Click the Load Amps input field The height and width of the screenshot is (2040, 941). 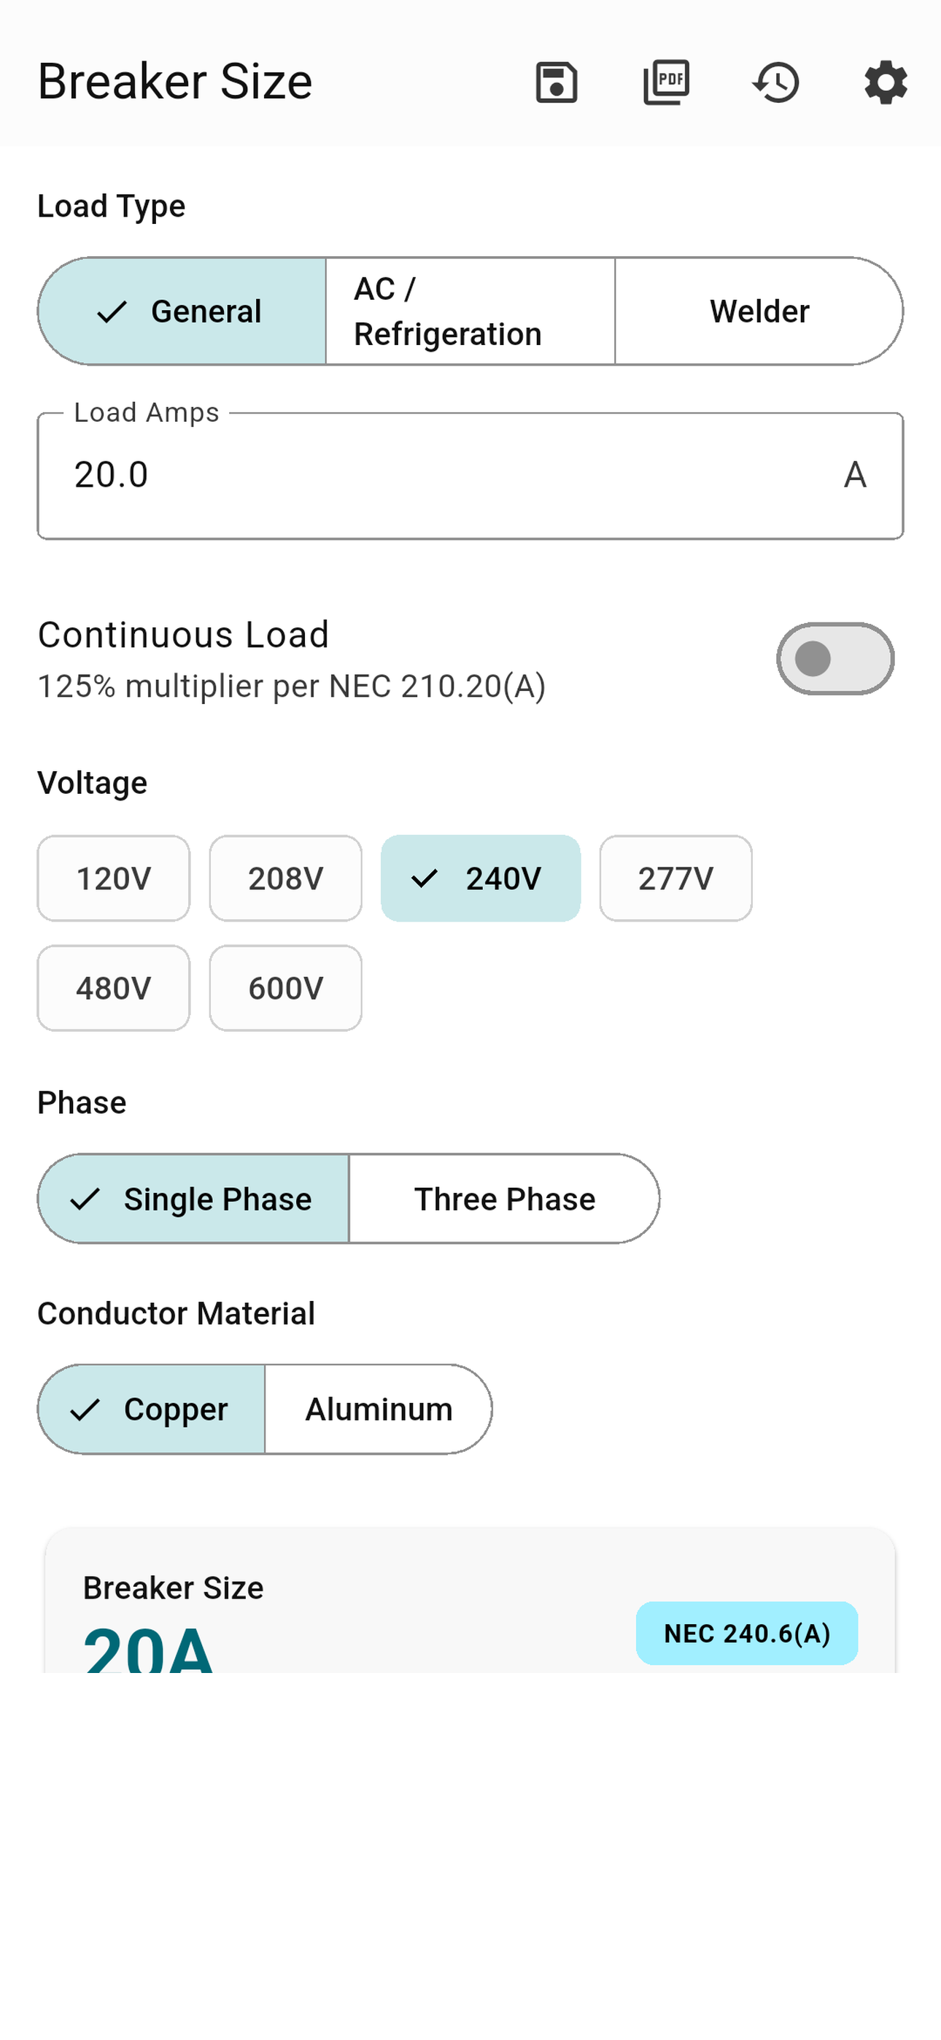click(x=471, y=476)
